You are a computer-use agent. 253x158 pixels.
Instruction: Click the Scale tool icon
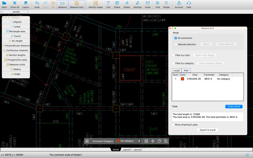(148, 4)
